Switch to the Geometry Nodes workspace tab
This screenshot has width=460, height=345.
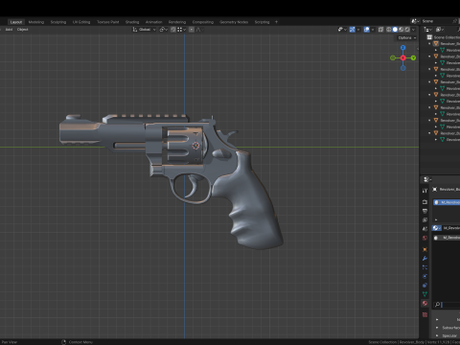tap(234, 22)
